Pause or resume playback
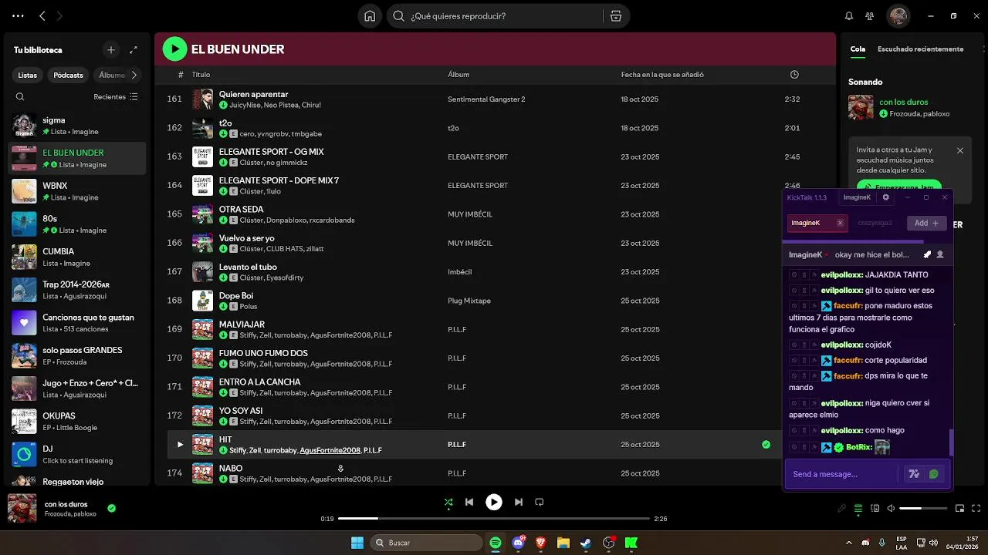The height and width of the screenshot is (555, 988). pyautogui.click(x=494, y=503)
